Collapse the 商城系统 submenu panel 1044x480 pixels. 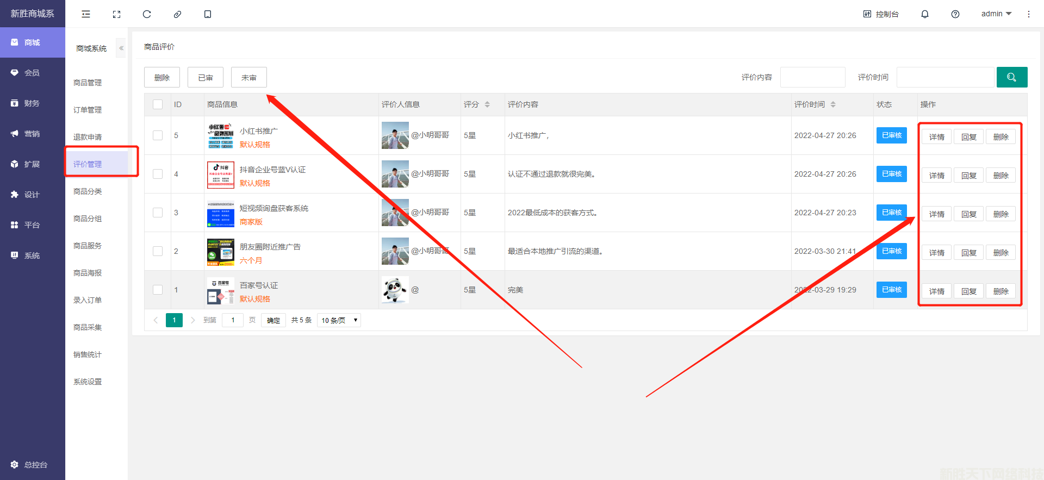coord(121,48)
